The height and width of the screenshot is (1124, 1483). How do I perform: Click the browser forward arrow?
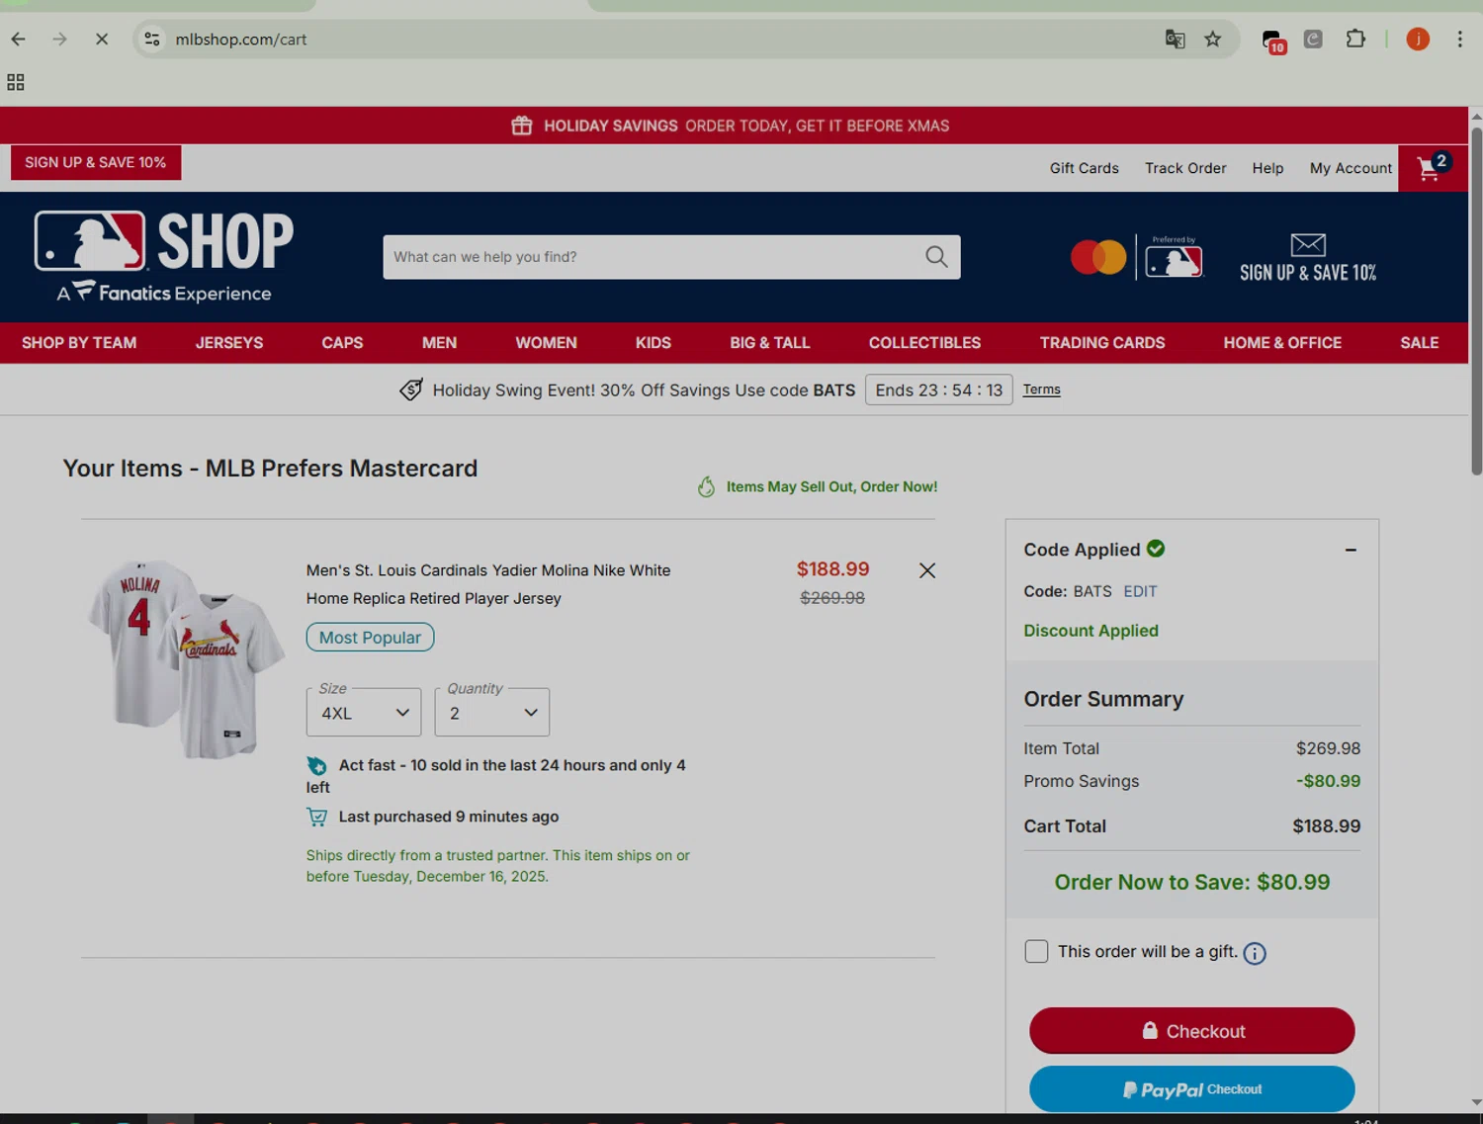coord(59,40)
